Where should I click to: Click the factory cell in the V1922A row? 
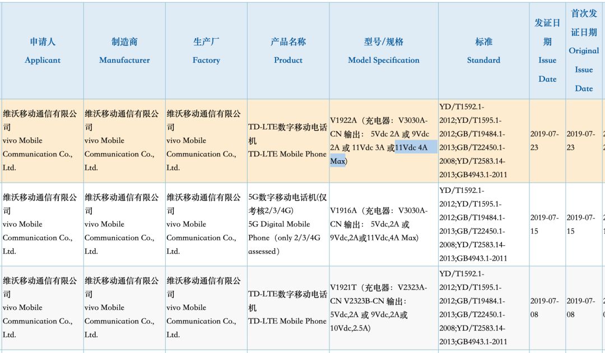click(206, 141)
